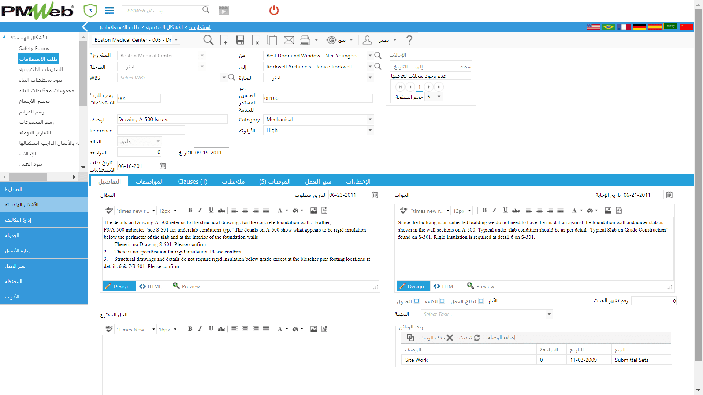
Task: Select Safety Forms in the tree
Action: tap(34, 48)
